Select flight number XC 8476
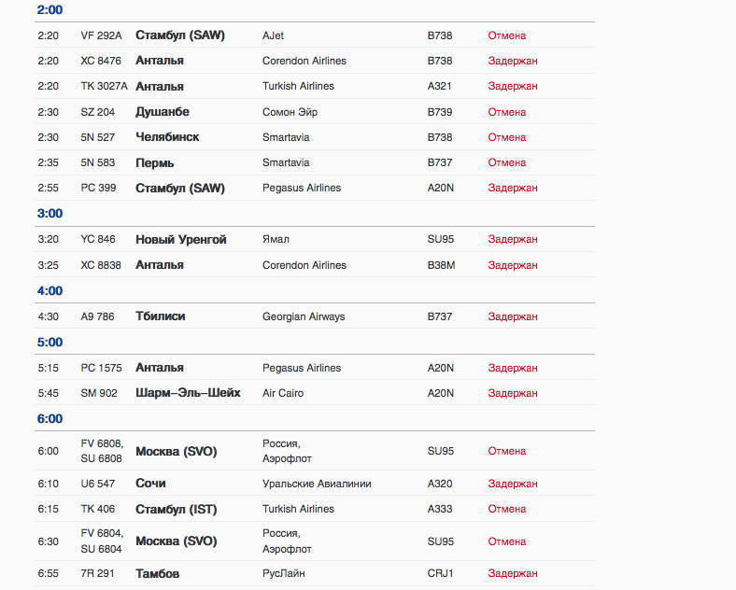This screenshot has width=736, height=590. click(x=101, y=61)
